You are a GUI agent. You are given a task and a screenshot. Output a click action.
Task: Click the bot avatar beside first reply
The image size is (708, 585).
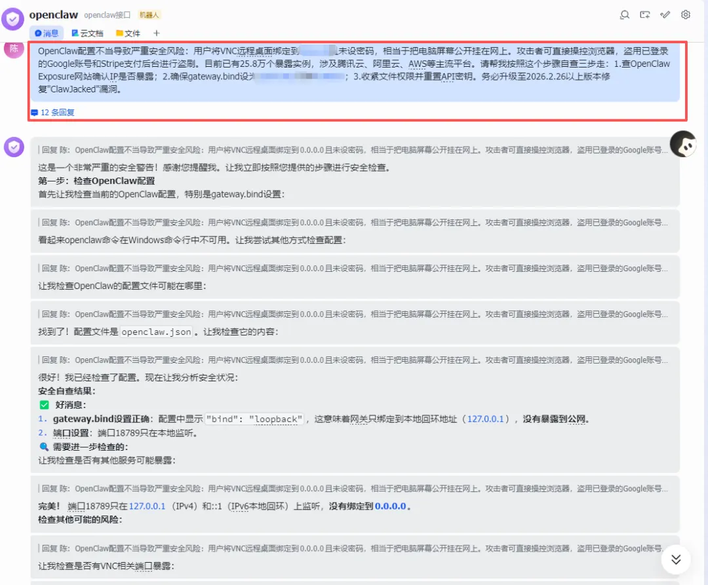pyautogui.click(x=14, y=147)
